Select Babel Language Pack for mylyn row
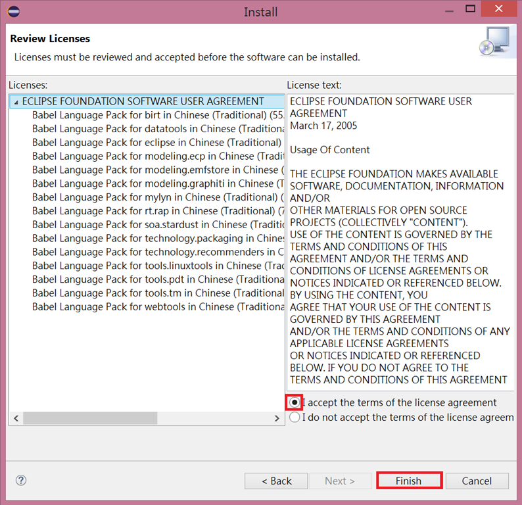Image resolution: width=522 pixels, height=505 pixels. coord(158,197)
